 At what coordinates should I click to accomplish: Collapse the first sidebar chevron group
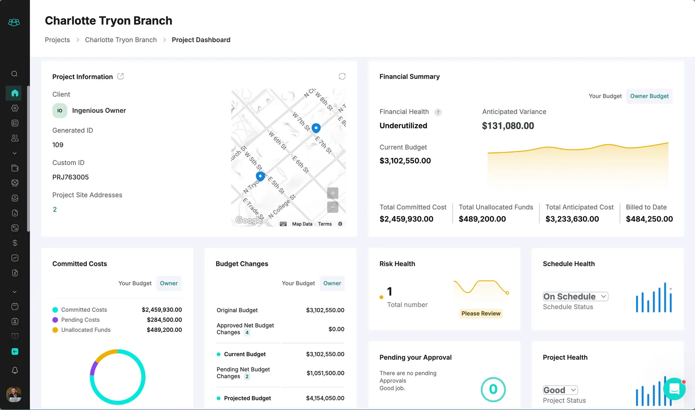15,153
